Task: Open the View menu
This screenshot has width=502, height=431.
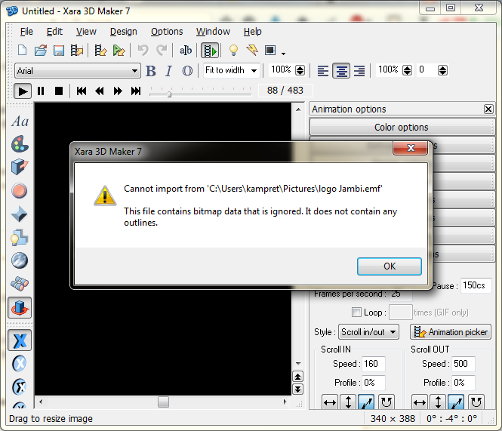Action: (x=86, y=32)
